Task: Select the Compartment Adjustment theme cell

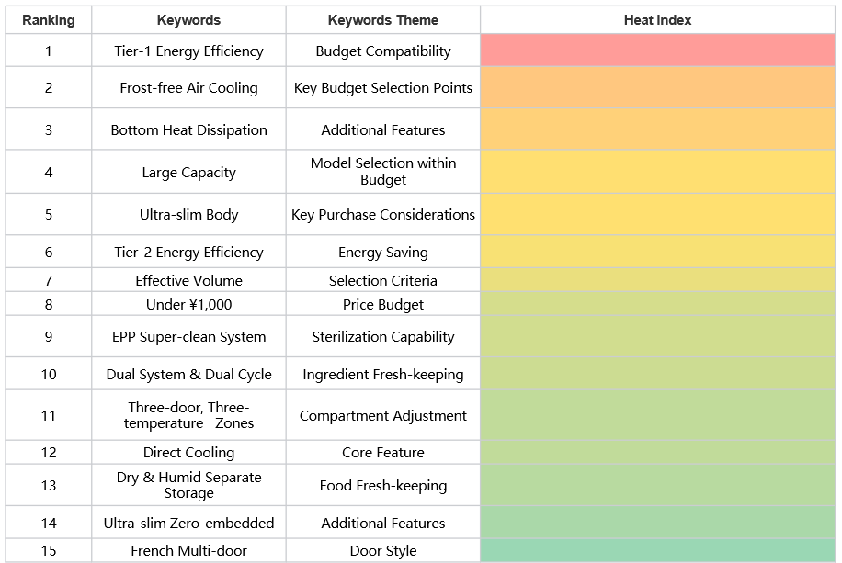Action: tap(382, 415)
